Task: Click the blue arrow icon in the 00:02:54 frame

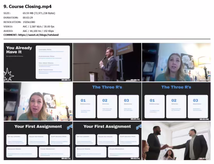Action: (139, 127)
